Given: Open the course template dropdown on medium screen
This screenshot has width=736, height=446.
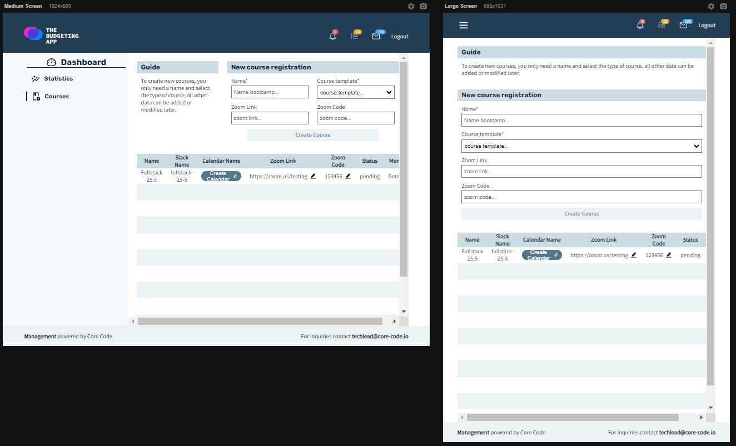Looking at the screenshot, I should tap(355, 92).
